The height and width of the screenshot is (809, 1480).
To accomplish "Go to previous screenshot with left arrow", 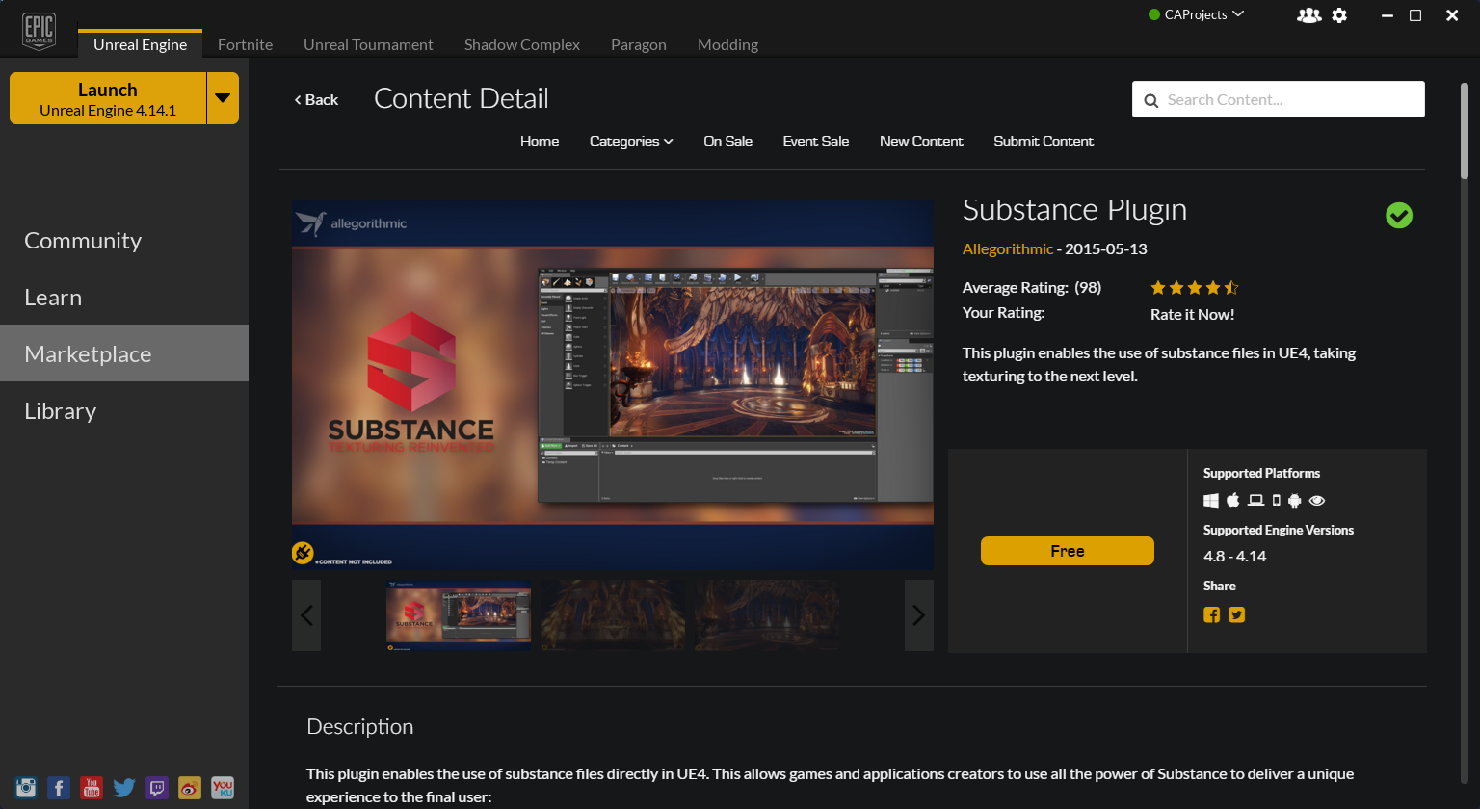I will tap(306, 615).
